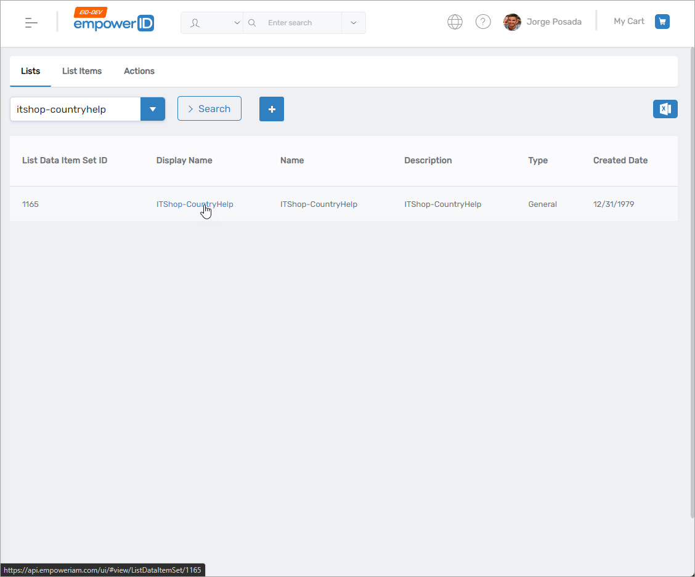Click the help question mark icon

[x=483, y=21]
